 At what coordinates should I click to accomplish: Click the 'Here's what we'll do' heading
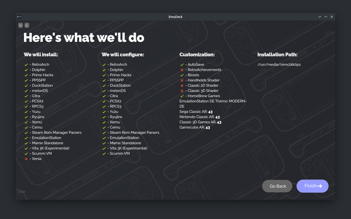pyautogui.click(x=84, y=38)
